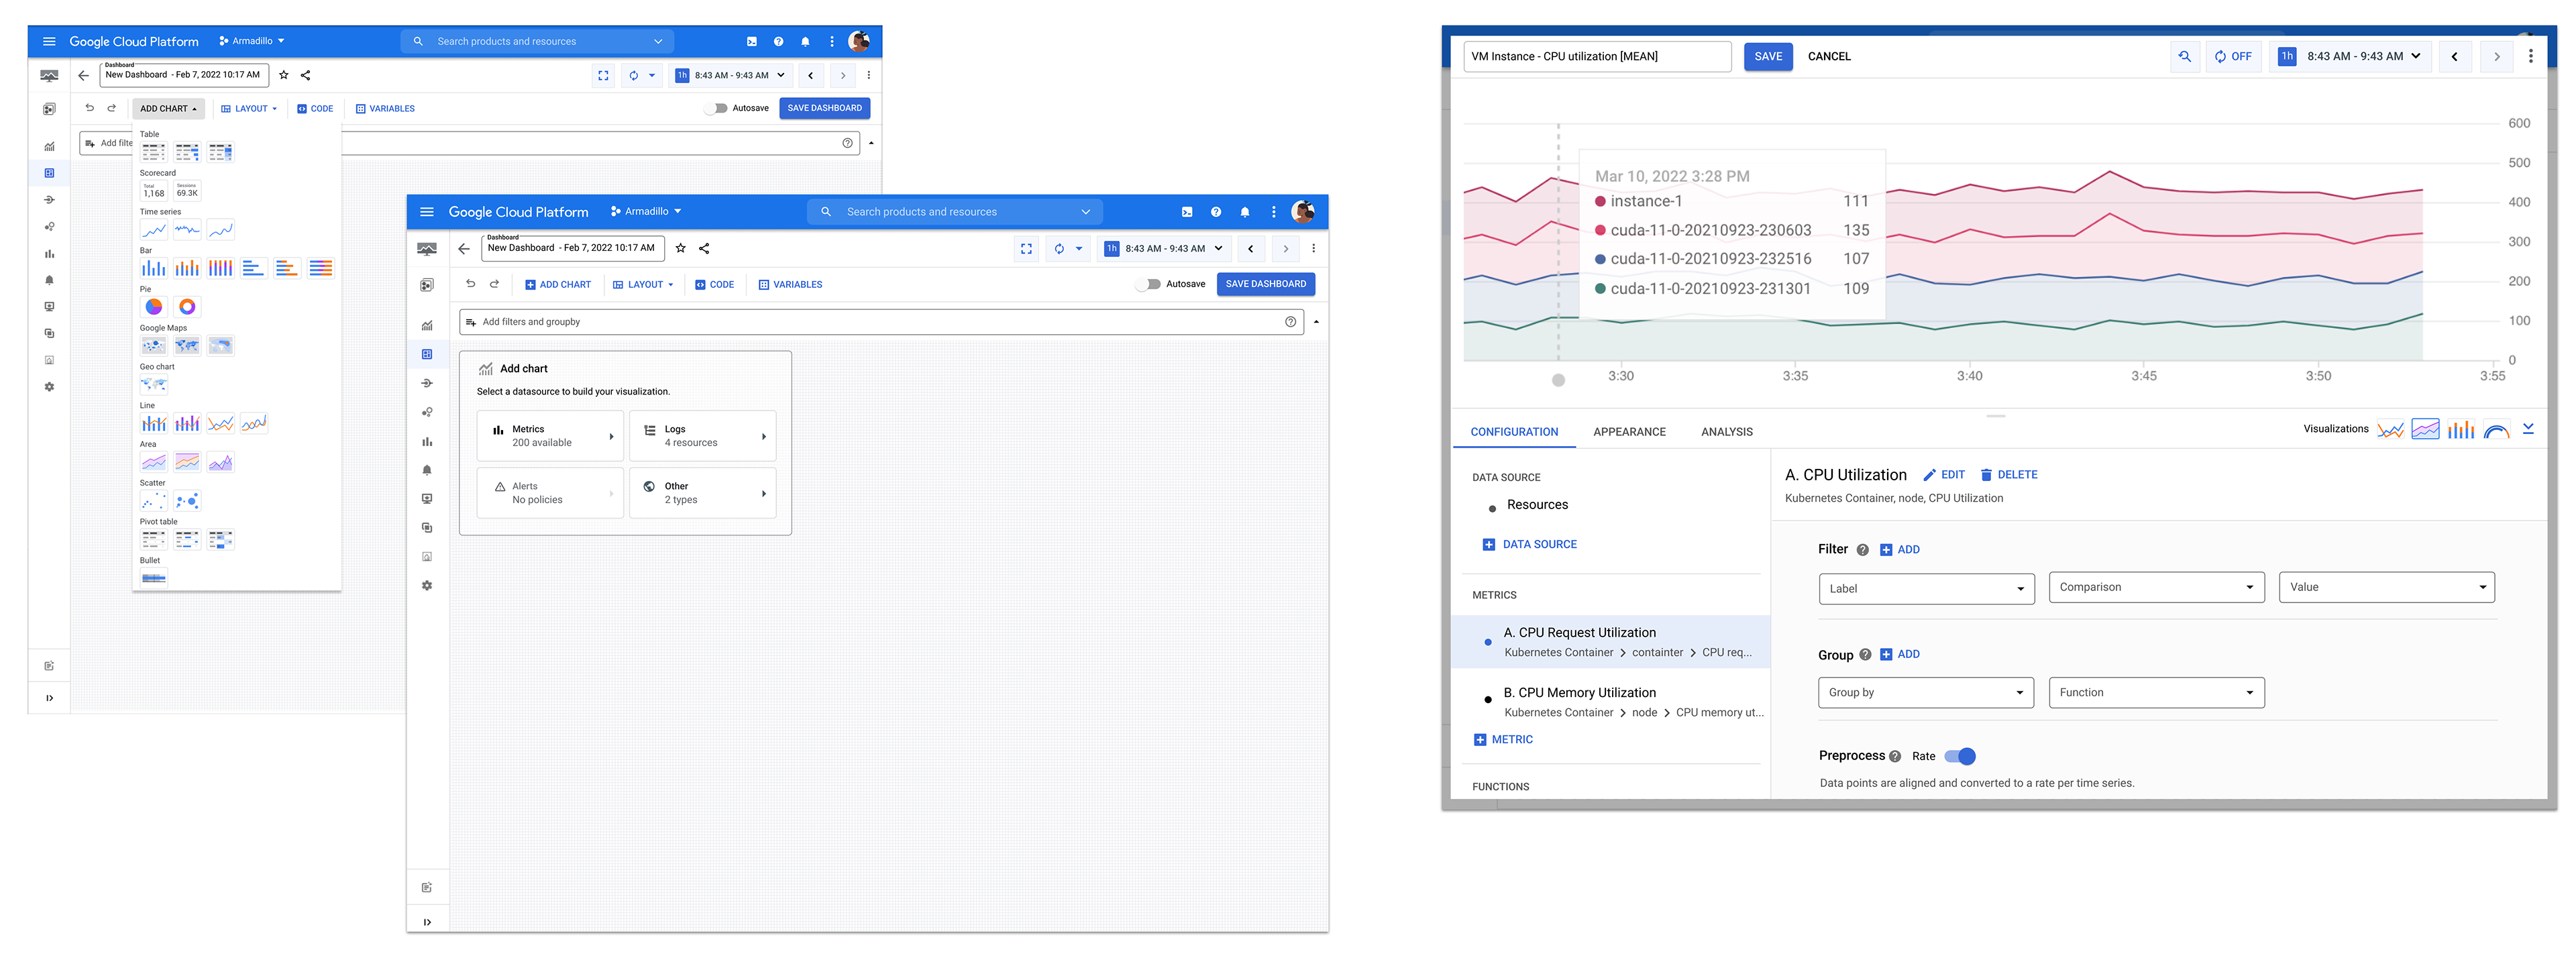Open the Layout dropdown in front window

pos(643,284)
